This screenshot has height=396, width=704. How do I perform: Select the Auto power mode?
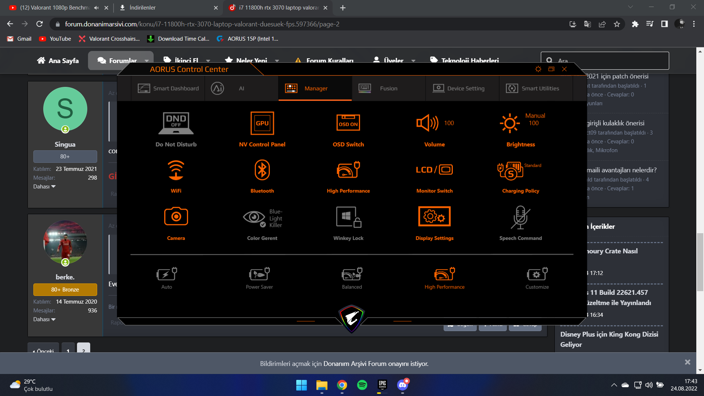click(167, 278)
